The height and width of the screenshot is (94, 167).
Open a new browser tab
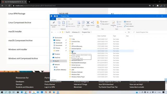[29, 2]
